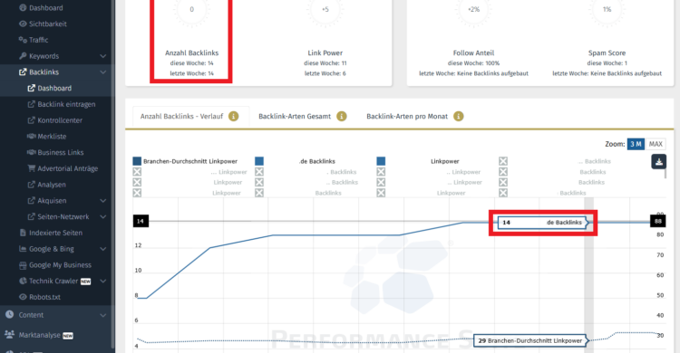Open Seiten-Netzwerk in the sidebar
The height and width of the screenshot is (353, 680).
(x=58, y=216)
